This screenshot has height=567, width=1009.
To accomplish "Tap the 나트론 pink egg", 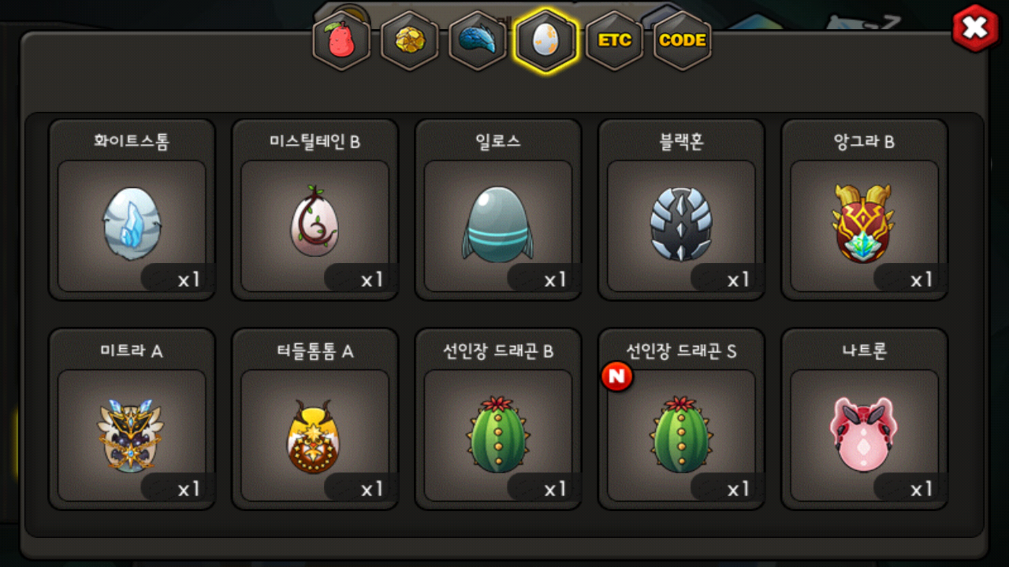I will pyautogui.click(x=864, y=434).
